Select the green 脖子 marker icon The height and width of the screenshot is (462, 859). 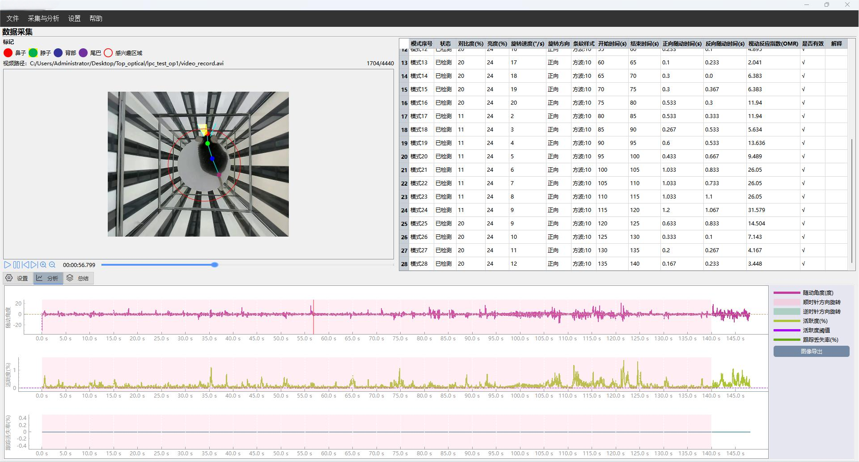pyautogui.click(x=33, y=53)
